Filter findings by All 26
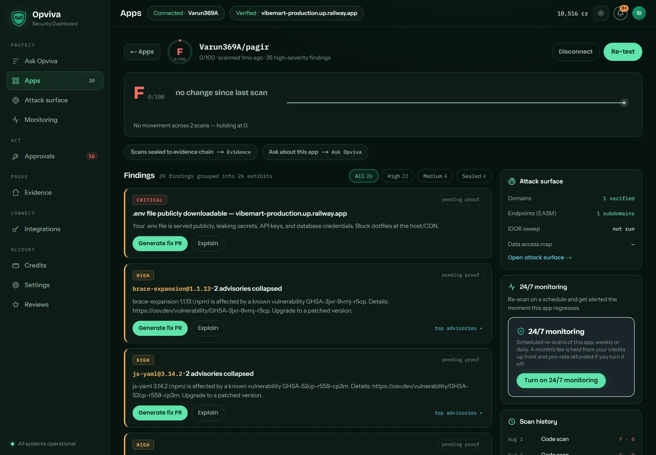Viewport: 656px width, 455px height. [364, 176]
